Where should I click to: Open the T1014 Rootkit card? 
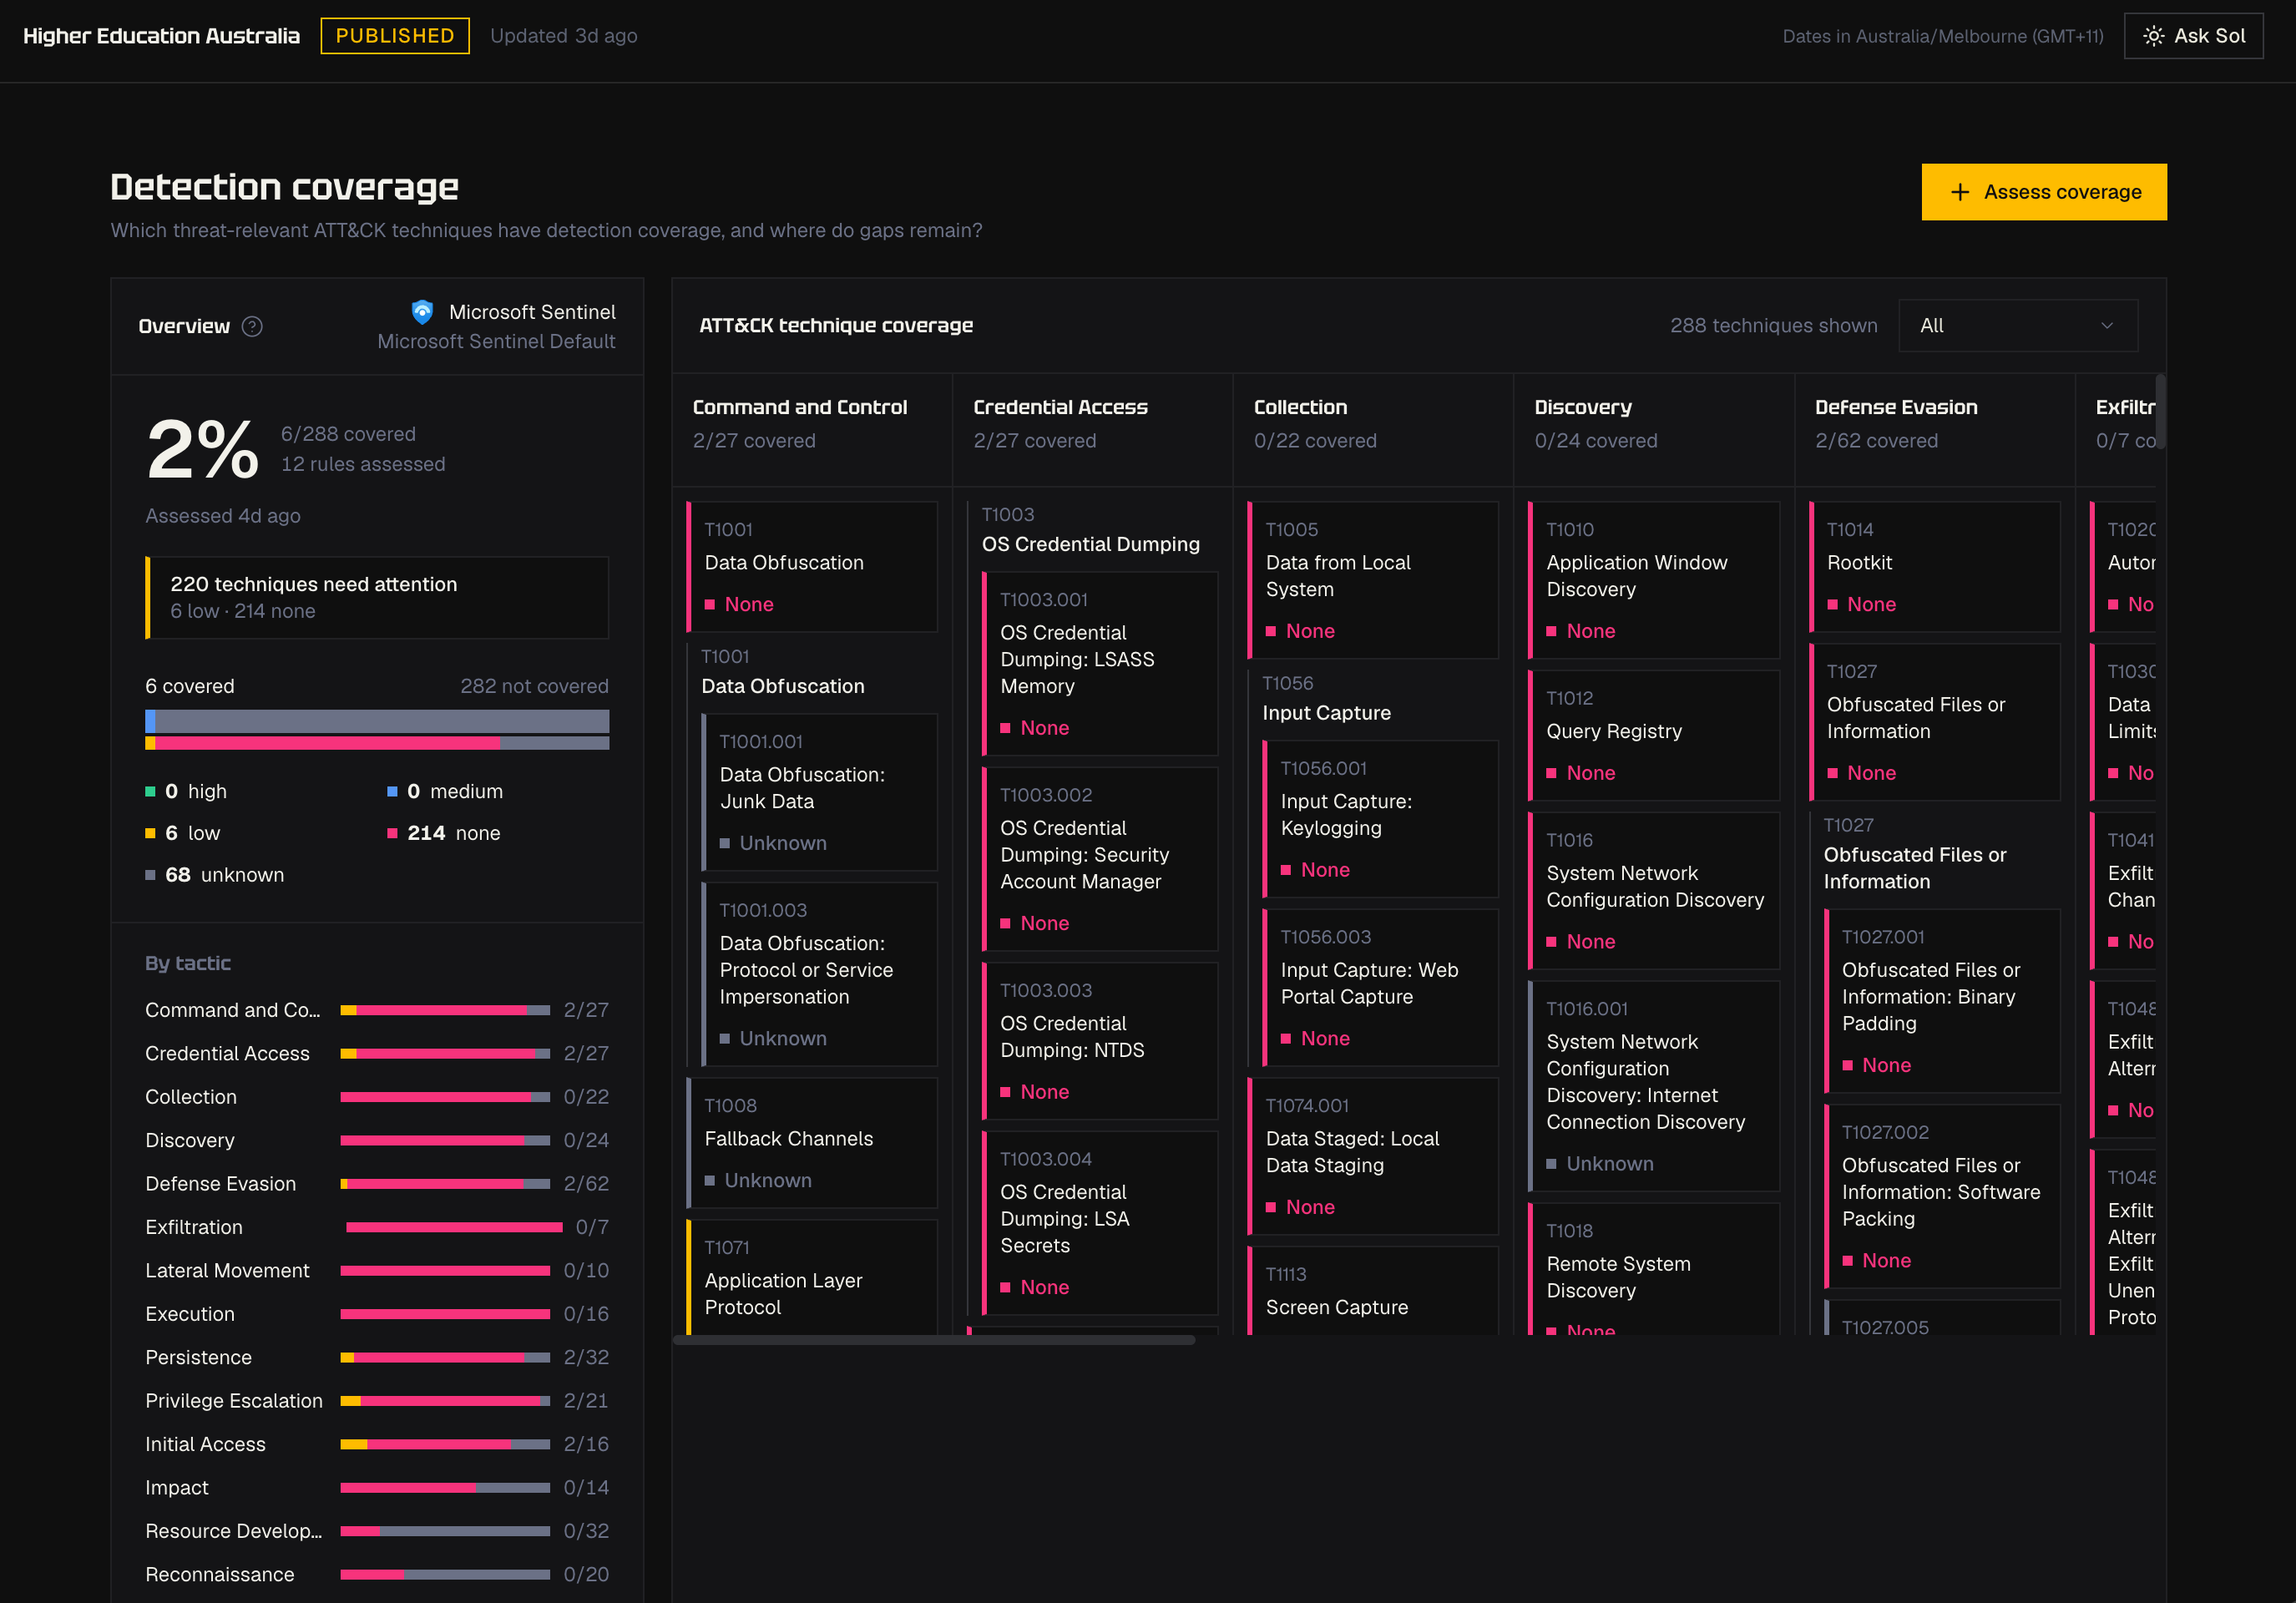pyautogui.click(x=1935, y=567)
